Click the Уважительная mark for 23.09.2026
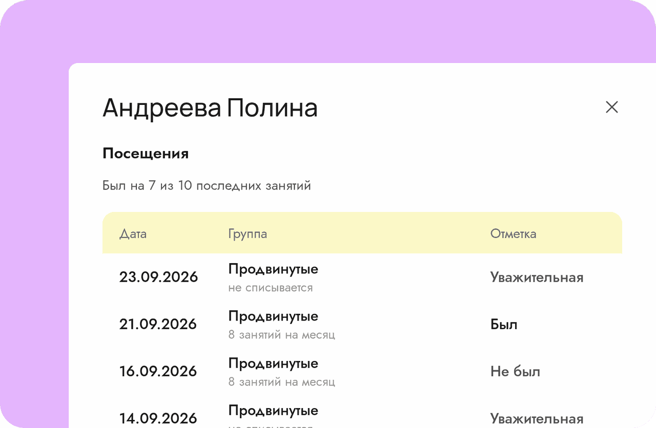The width and height of the screenshot is (656, 428). coord(537,277)
